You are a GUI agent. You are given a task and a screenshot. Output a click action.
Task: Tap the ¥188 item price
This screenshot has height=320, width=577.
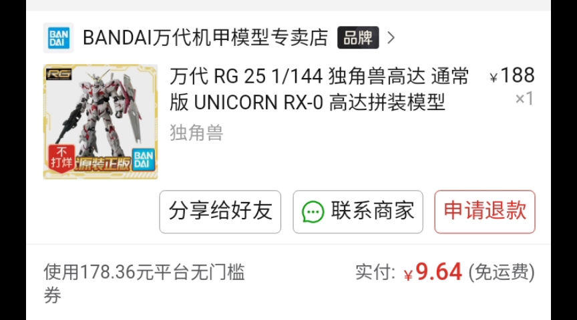click(512, 75)
